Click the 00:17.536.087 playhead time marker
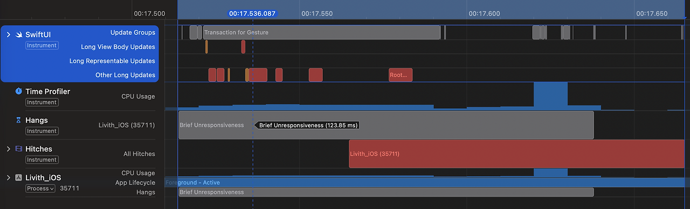 pos(252,13)
